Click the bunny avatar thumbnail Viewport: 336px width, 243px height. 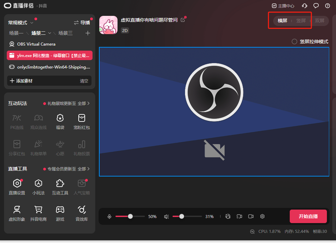click(108, 25)
